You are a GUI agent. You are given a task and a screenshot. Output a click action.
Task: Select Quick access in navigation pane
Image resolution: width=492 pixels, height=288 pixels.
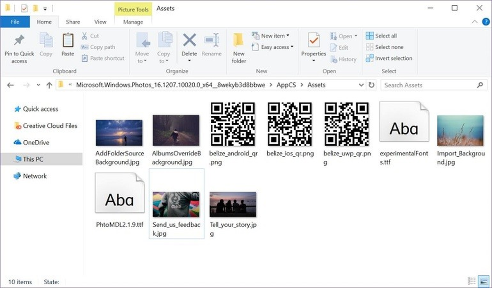click(x=36, y=109)
